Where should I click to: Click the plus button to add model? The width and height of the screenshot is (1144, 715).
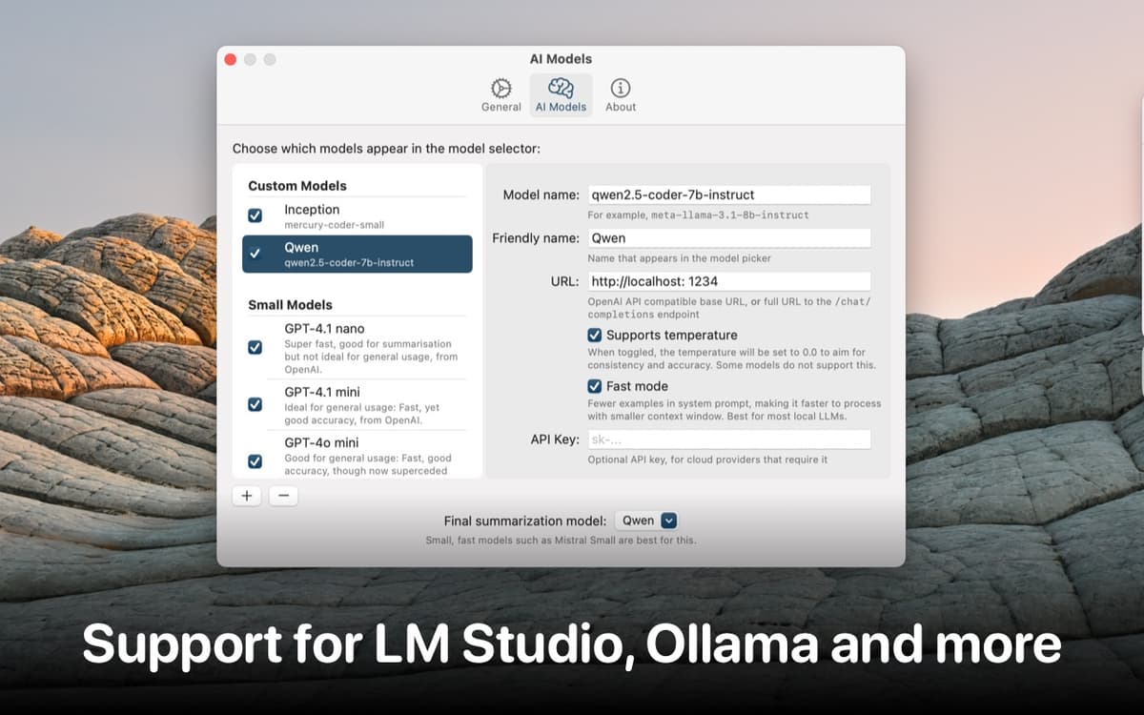[247, 496]
